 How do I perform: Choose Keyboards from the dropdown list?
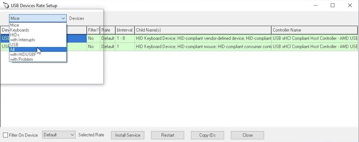(x=38, y=30)
